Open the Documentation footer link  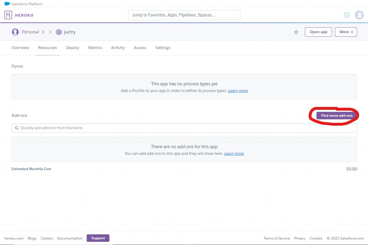[70, 238]
